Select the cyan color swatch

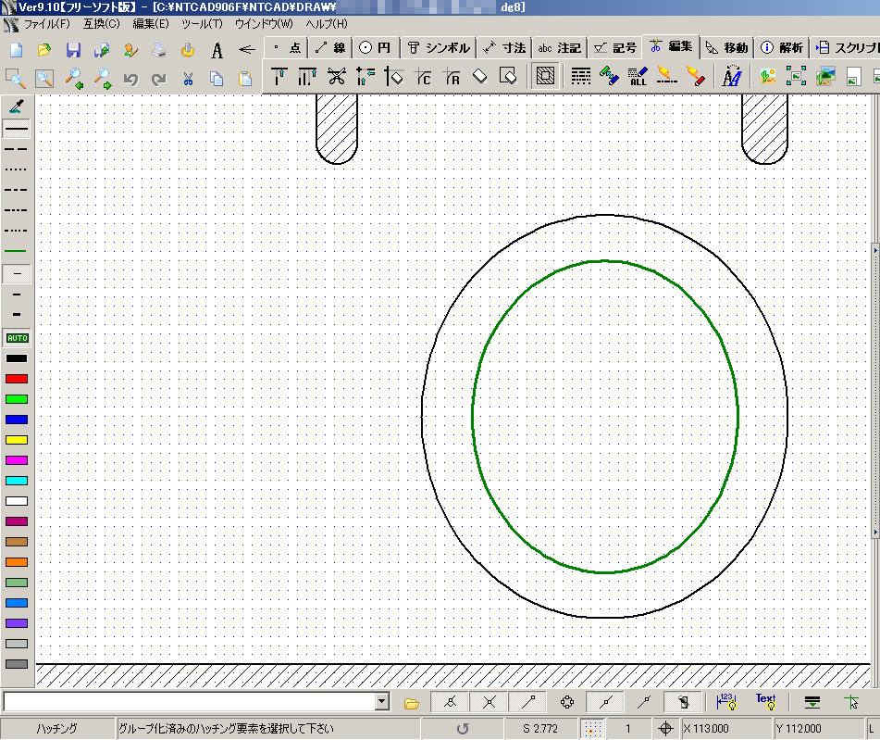point(17,481)
